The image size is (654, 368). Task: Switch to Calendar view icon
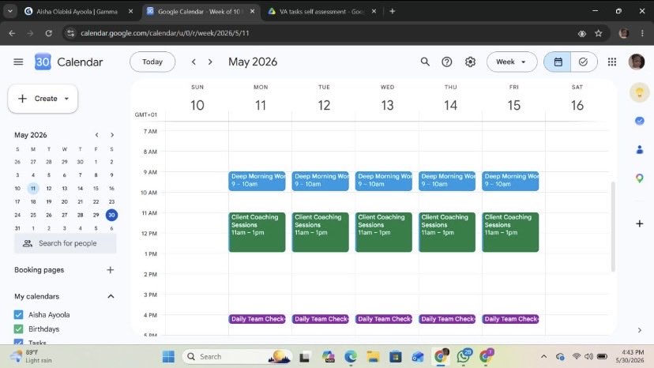tap(558, 62)
